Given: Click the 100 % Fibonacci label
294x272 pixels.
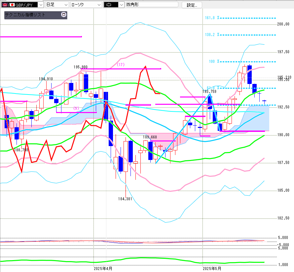Looking at the screenshot, I should (x=214, y=61).
